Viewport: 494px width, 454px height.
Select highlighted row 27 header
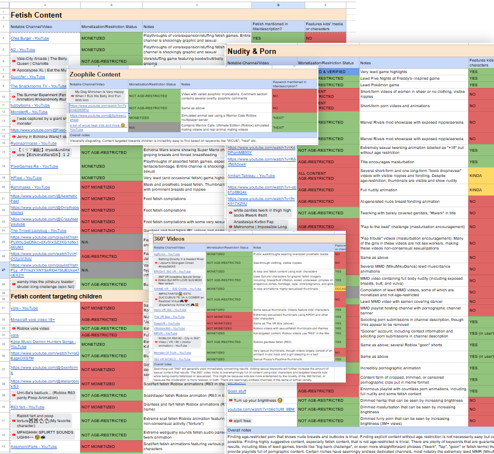coord(4,270)
